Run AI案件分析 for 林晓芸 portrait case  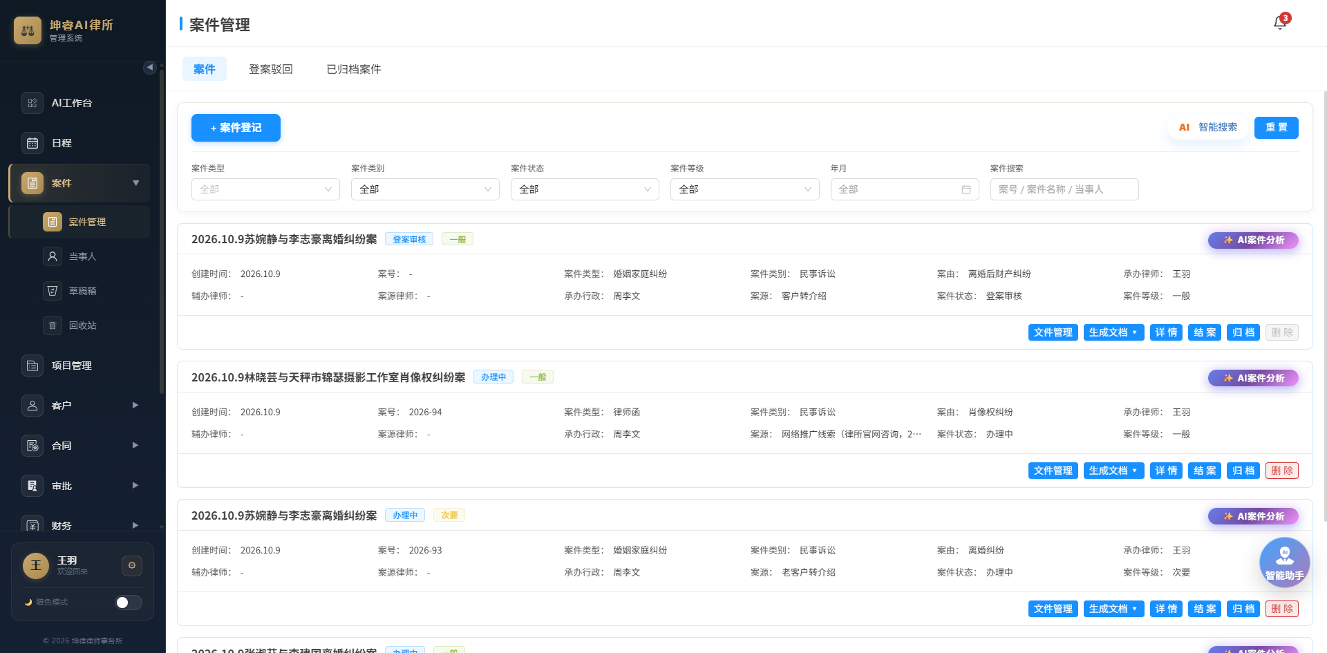point(1253,378)
